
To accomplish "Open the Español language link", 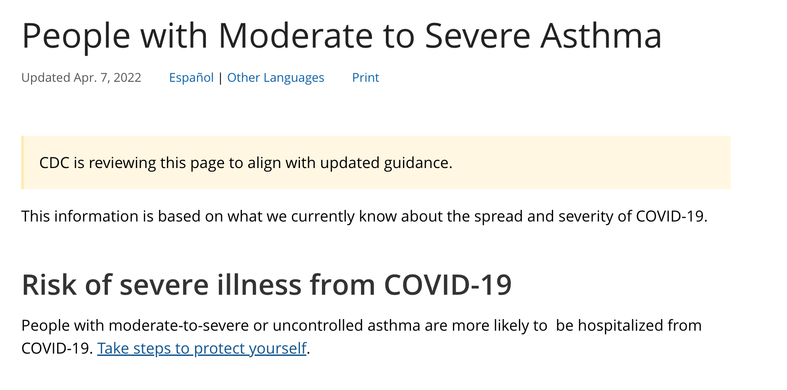I will [191, 78].
